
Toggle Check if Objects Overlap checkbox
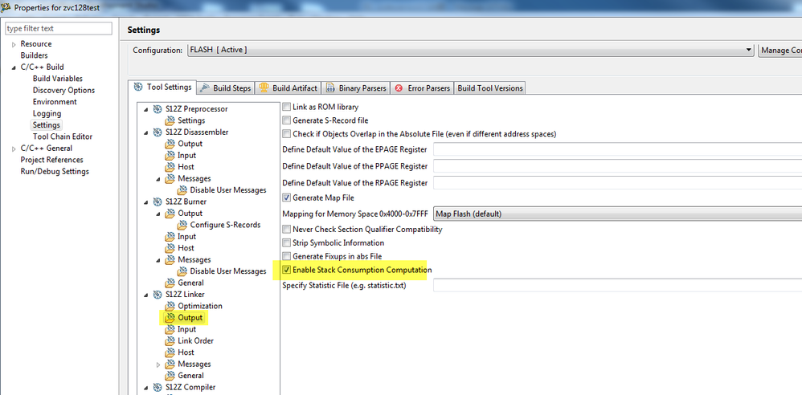tap(286, 134)
